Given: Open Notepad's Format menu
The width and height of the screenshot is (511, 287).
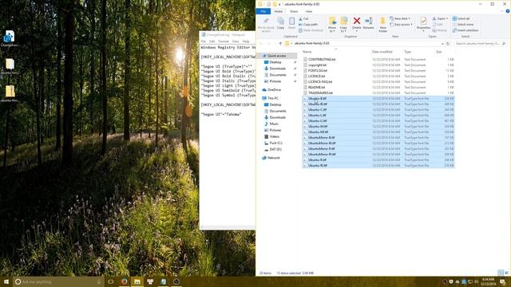Looking at the screenshot, I should click(x=224, y=41).
